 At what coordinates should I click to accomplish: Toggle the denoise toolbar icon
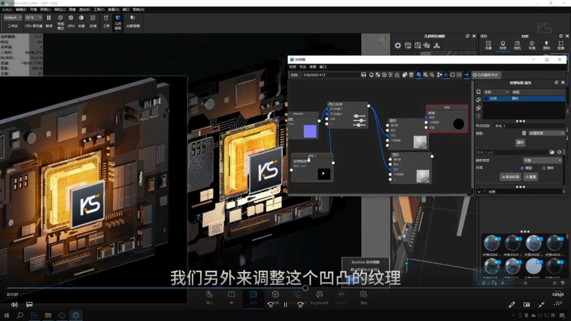point(81,21)
